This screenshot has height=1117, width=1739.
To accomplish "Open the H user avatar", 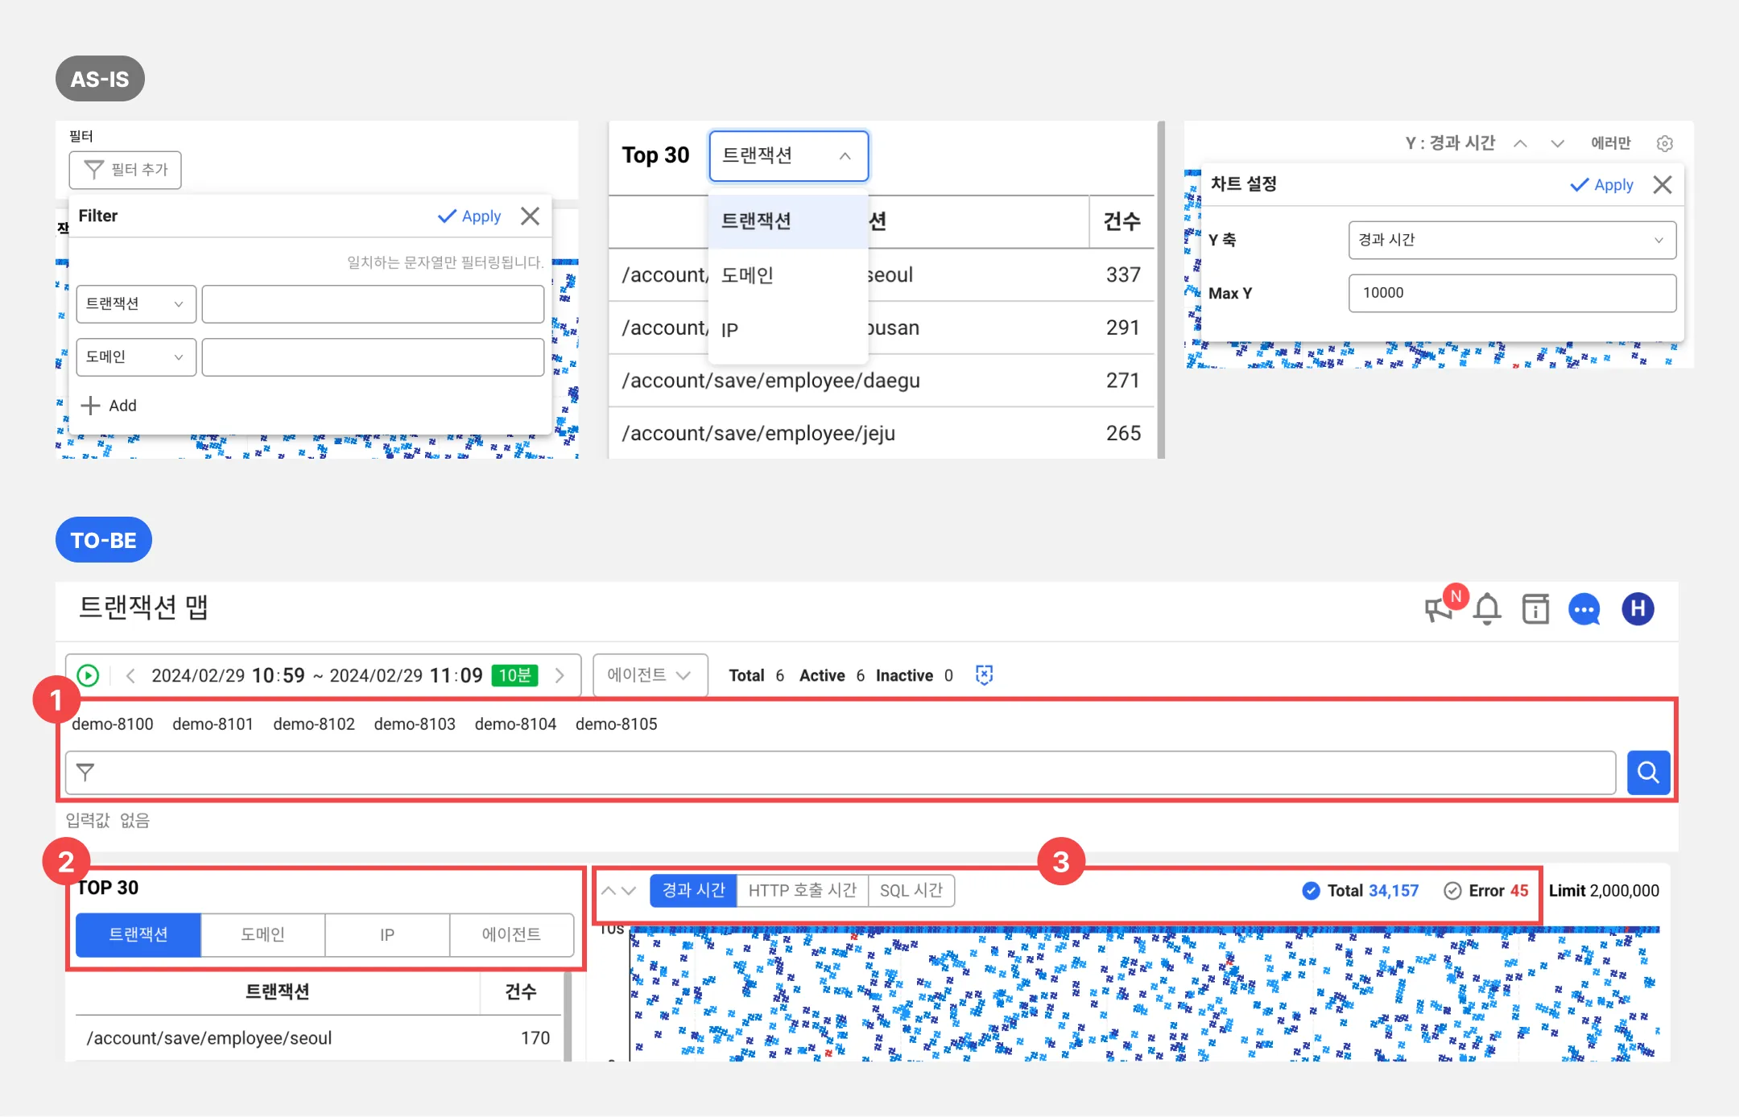I will point(1638,608).
